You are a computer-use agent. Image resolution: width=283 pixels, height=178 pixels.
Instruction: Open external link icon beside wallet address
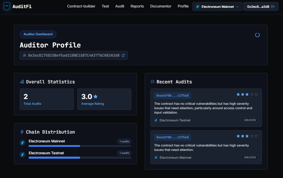[123, 55]
